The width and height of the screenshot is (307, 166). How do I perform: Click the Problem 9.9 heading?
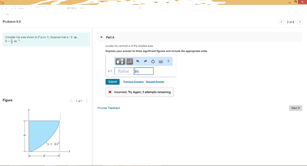coord(12,22)
